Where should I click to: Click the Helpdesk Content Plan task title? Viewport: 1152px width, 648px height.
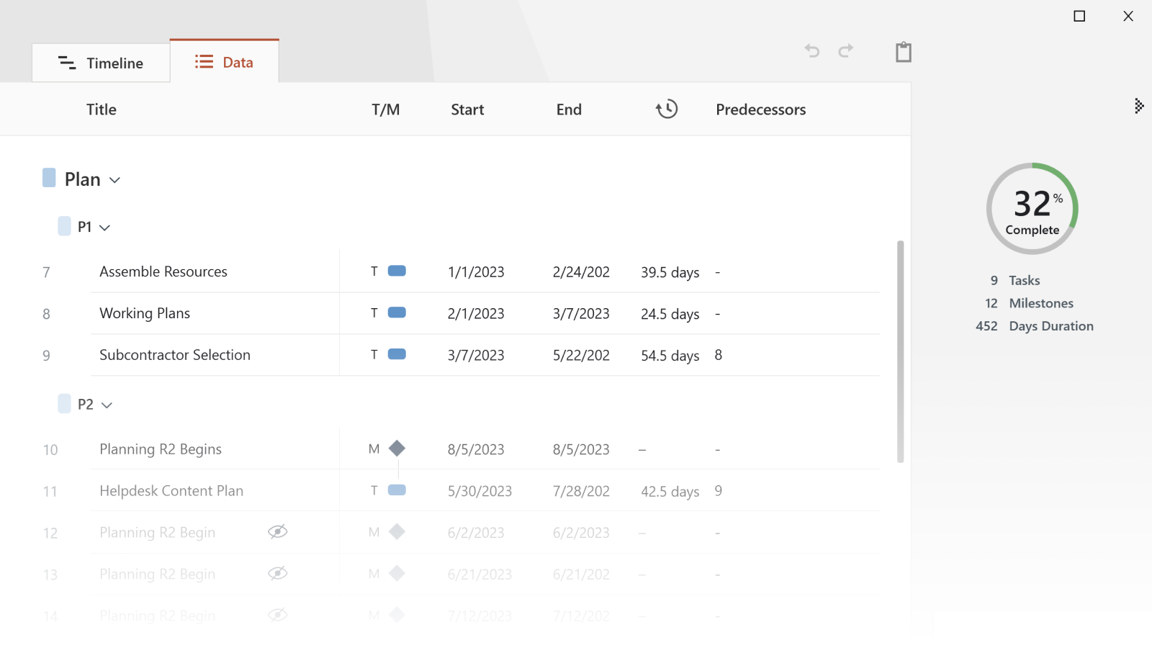171,490
